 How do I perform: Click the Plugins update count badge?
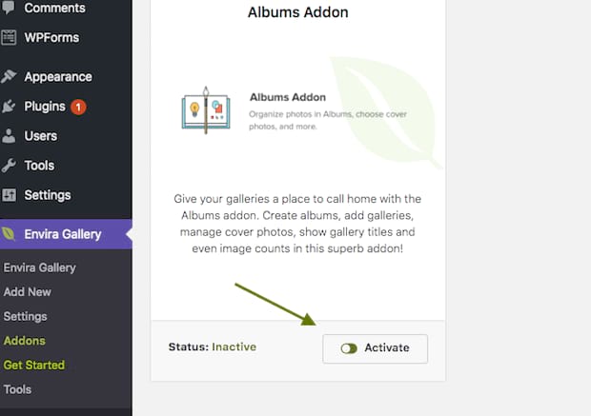78,107
